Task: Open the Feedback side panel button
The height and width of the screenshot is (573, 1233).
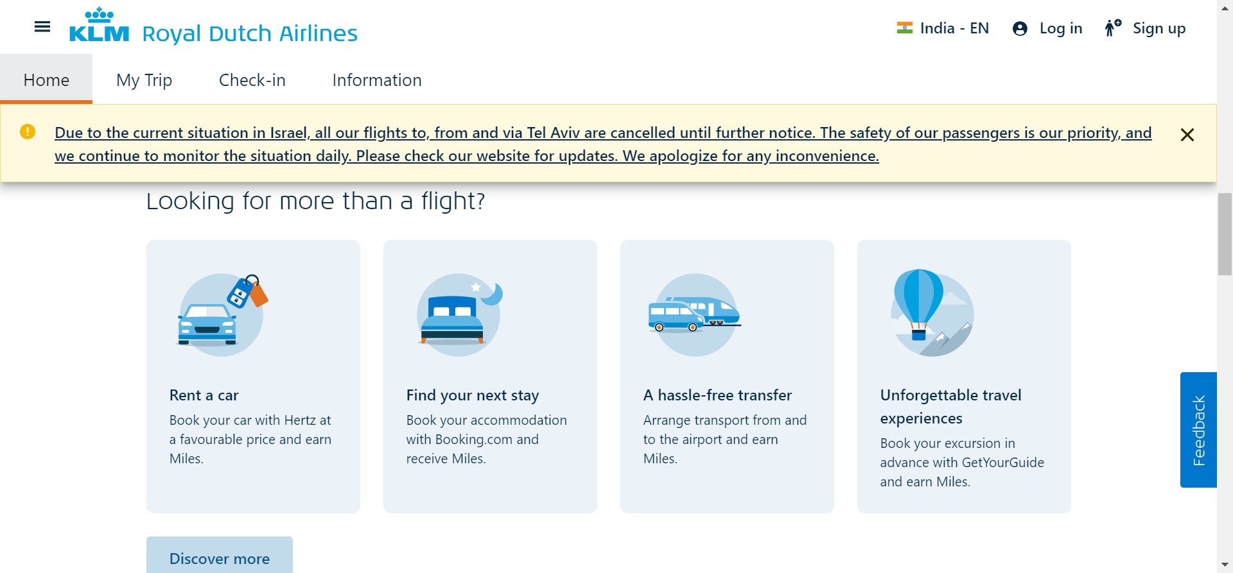Action: 1198,430
